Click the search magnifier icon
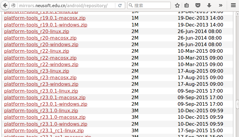The image size is (239, 137). click(131, 5)
